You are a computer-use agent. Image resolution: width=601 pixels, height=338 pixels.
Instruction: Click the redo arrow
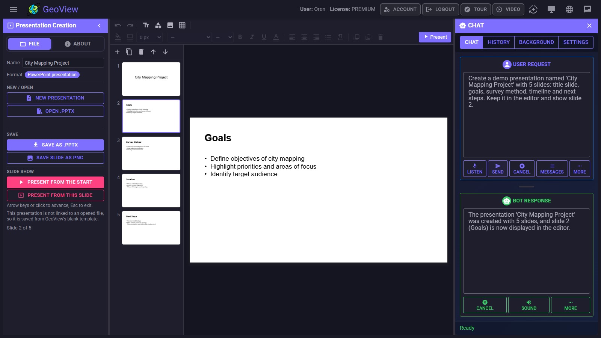[130, 25]
